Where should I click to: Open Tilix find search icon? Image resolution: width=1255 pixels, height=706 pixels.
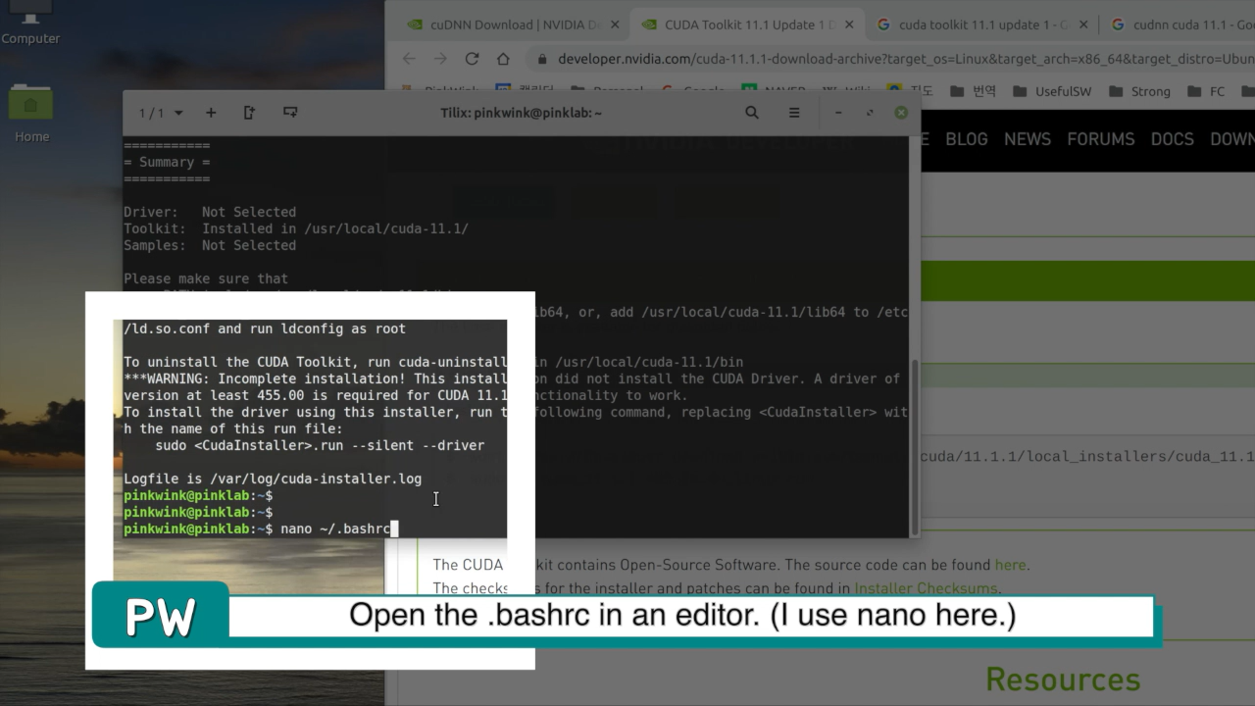[752, 113]
